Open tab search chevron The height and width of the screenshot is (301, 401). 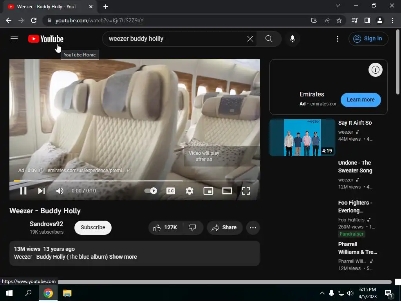tap(338, 5)
